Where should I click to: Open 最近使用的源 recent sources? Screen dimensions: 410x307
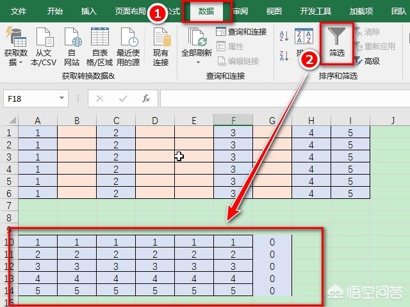coord(129,37)
